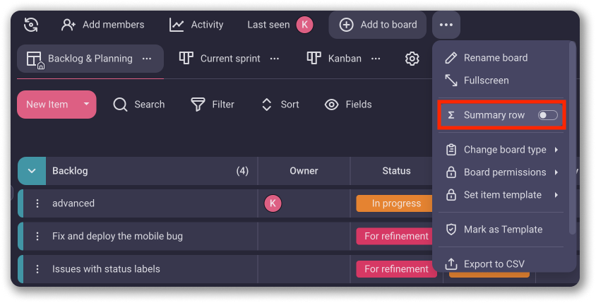Click the Sort arrows icon
Screen dimensions: 596x303
coord(266,105)
